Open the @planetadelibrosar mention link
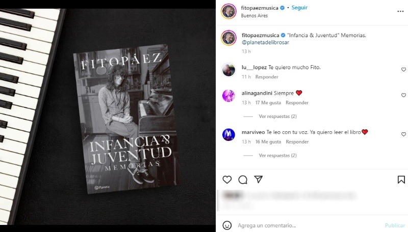408x232 pixels. 265,42
